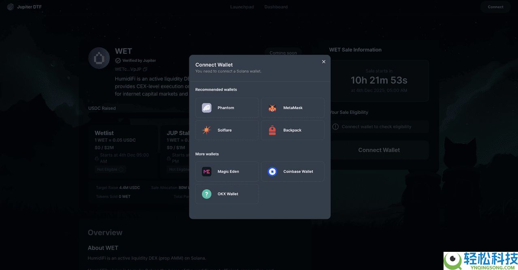The width and height of the screenshot is (518, 270).
Task: Click the WET token avatar
Action: 99,58
